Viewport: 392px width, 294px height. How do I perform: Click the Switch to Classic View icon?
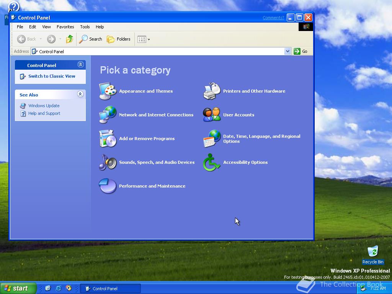pyautogui.click(x=23, y=76)
